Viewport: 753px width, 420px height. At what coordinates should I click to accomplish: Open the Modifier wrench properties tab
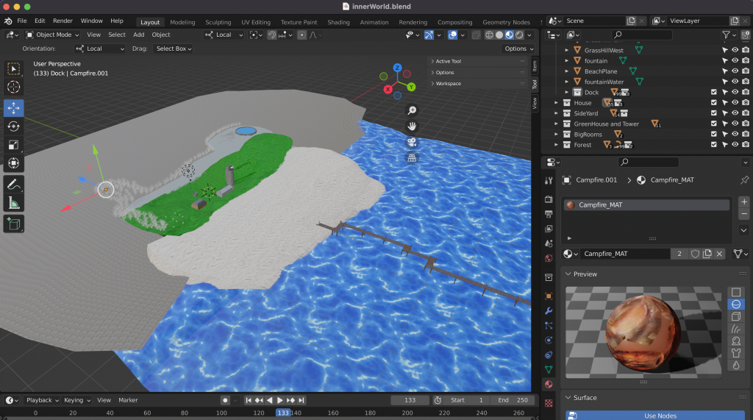coord(548,310)
